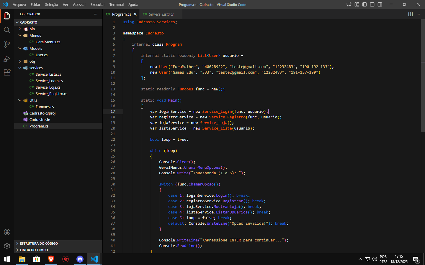
Task: Open the Ver menu
Action: pyautogui.click(x=66, y=4)
